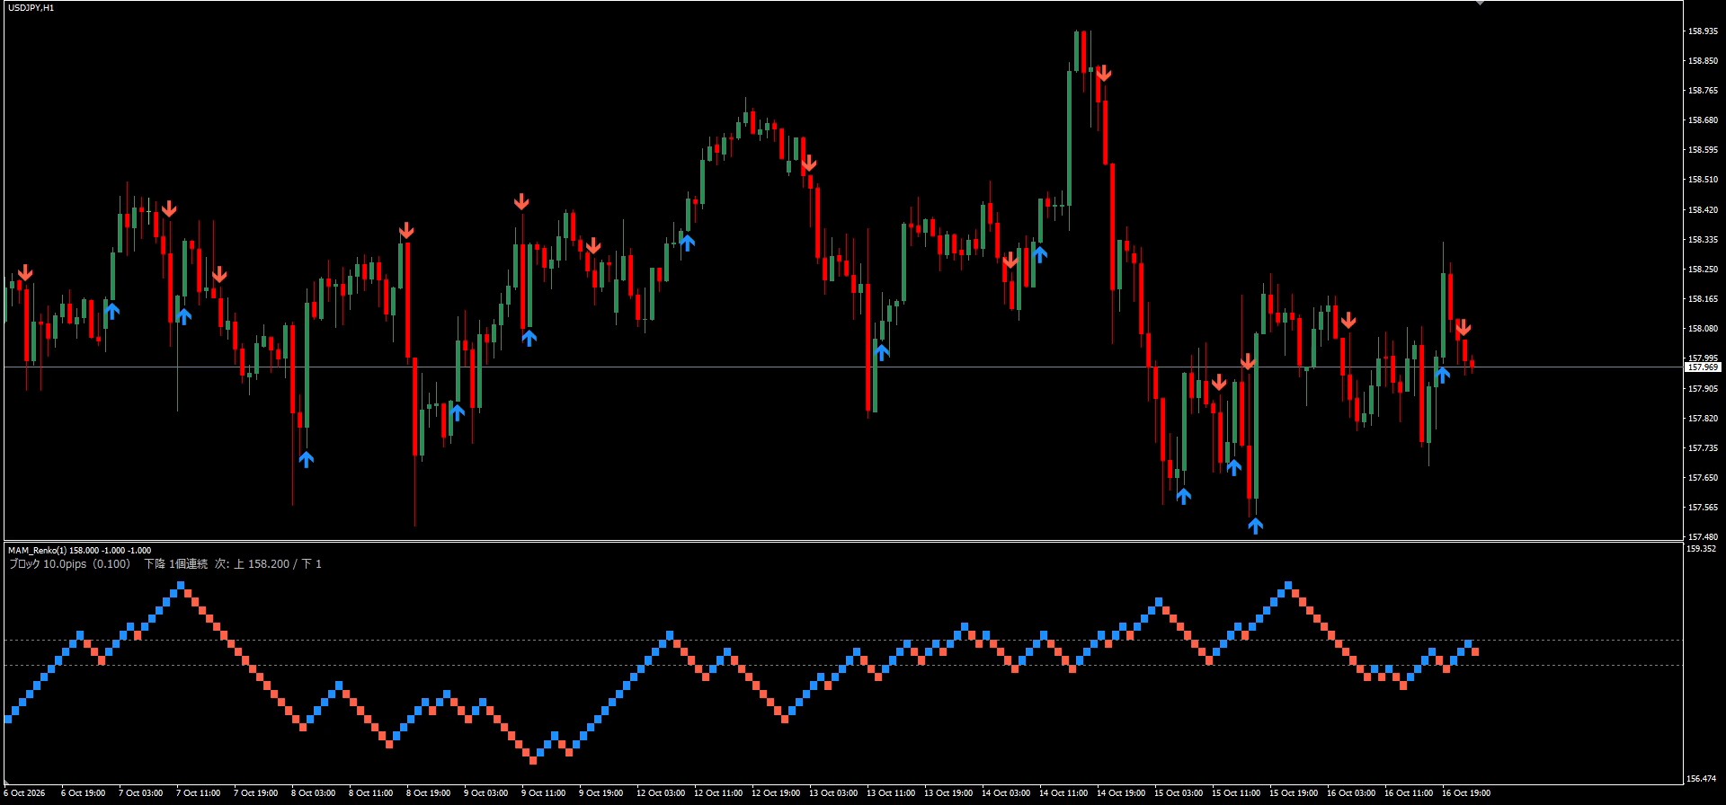This screenshot has height=805, width=1726.
Task: Select the horizontal current-price line on the chart
Action: 843,367
